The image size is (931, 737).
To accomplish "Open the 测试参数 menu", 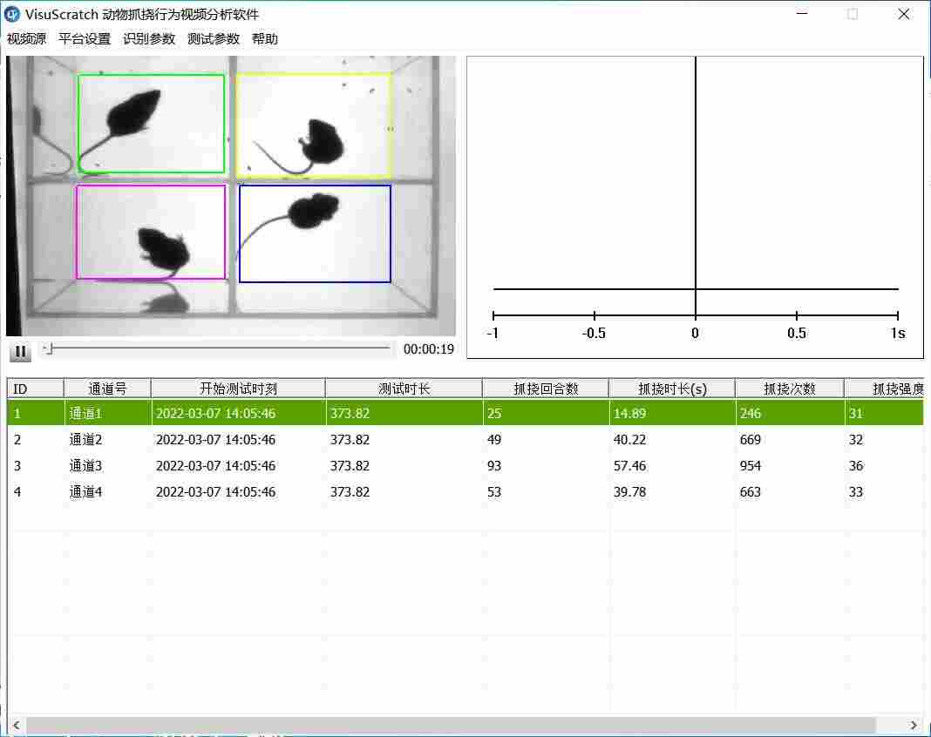I will [214, 39].
